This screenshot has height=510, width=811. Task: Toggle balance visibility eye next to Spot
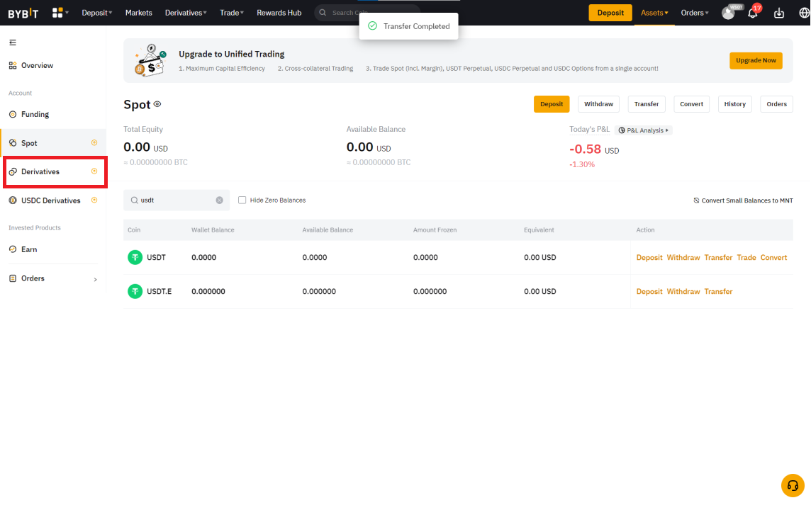[157, 104]
